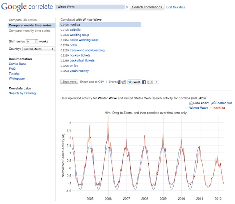Select the on ice result
235x204 pixels.
74,66
